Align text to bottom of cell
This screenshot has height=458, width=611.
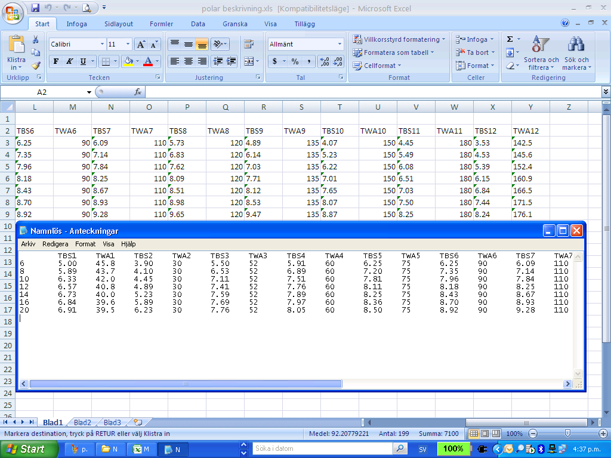(x=202, y=44)
